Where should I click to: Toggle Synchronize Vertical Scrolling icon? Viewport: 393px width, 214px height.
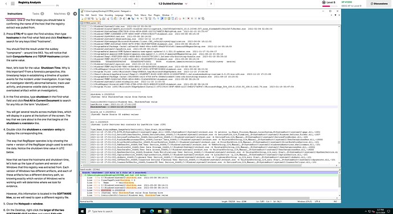click(x=146, y=19)
